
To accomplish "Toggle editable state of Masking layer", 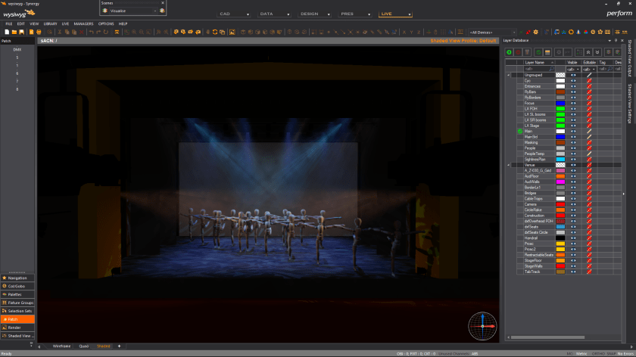I will (x=589, y=142).
